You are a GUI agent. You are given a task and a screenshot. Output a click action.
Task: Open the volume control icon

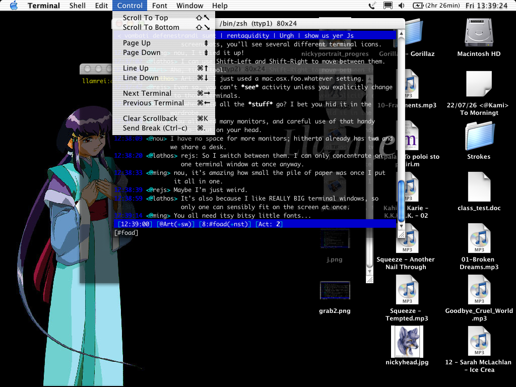coord(402,6)
